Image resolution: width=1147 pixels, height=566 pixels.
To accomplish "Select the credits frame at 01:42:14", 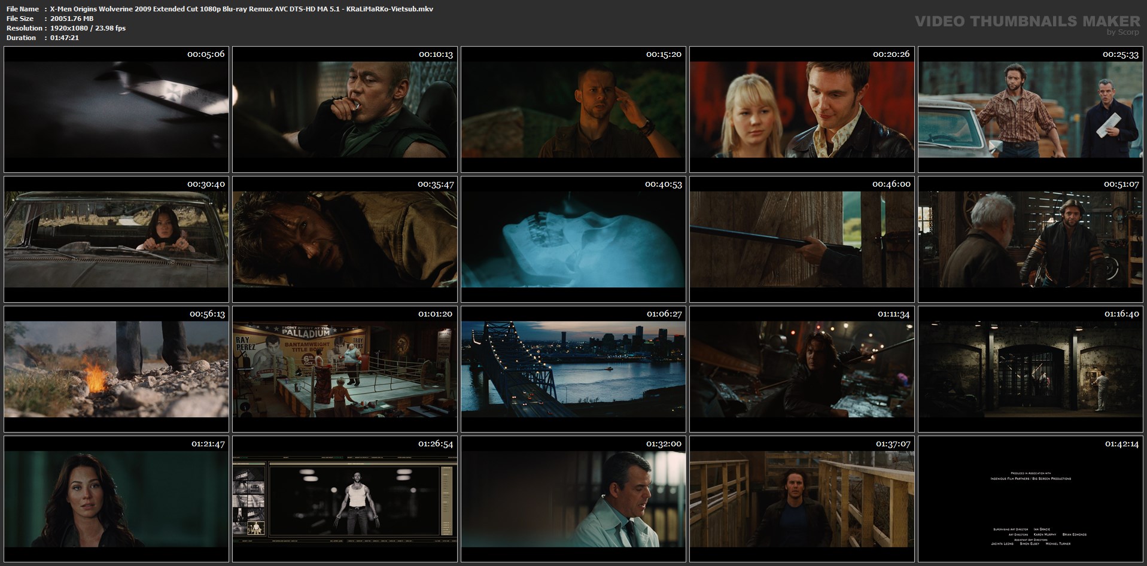I will (x=1030, y=499).
